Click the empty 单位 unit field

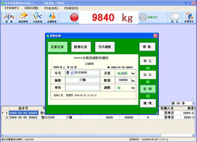pyautogui.click(x=82, y=88)
